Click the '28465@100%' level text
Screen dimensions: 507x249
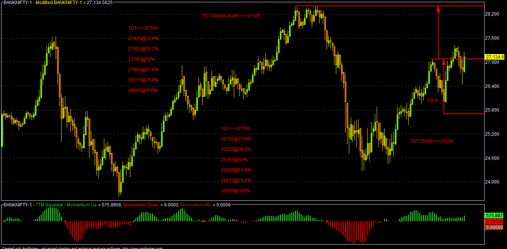click(x=143, y=90)
